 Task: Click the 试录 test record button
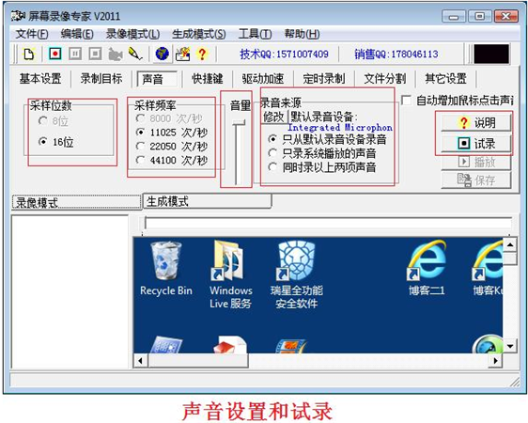pos(475,144)
